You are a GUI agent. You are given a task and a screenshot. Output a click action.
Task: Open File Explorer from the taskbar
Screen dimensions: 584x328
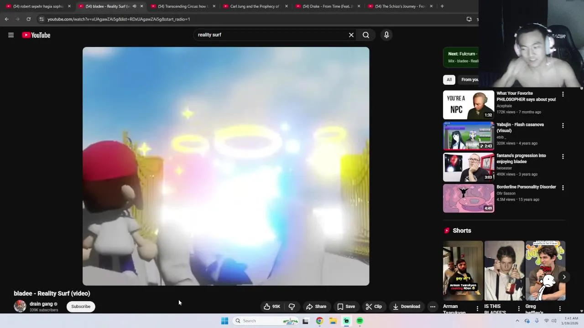point(333,321)
